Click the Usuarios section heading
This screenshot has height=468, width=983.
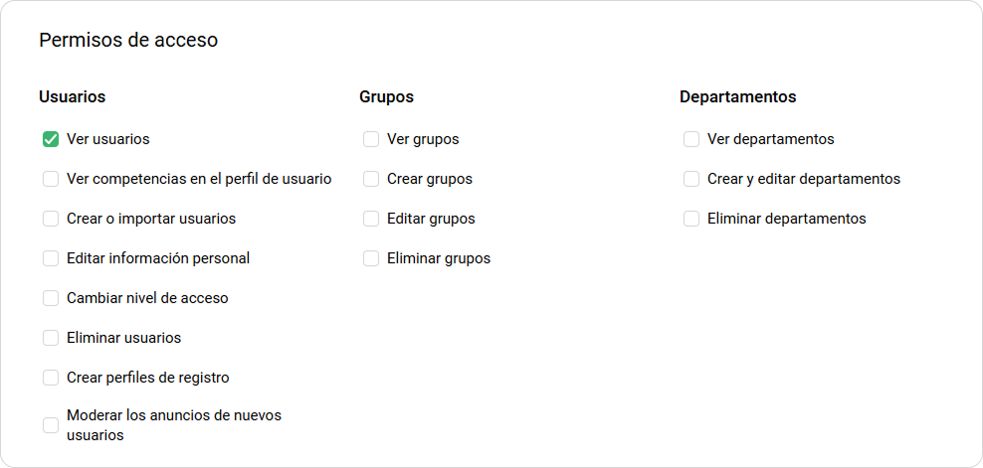click(73, 97)
